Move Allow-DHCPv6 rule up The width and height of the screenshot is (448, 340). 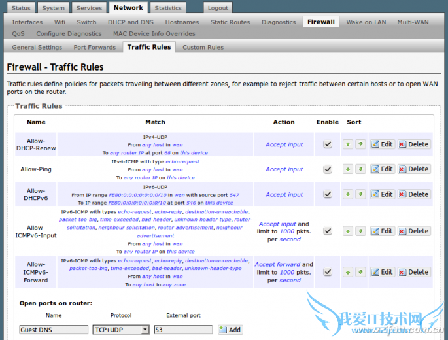click(x=348, y=194)
